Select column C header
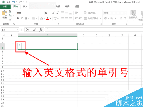This screenshot has width=143, height=107. coord(84,35)
